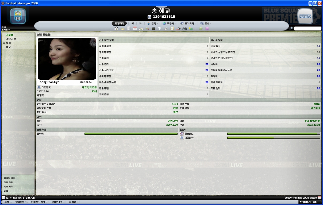Select 개인 신상 in the left sidebar

[11, 39]
